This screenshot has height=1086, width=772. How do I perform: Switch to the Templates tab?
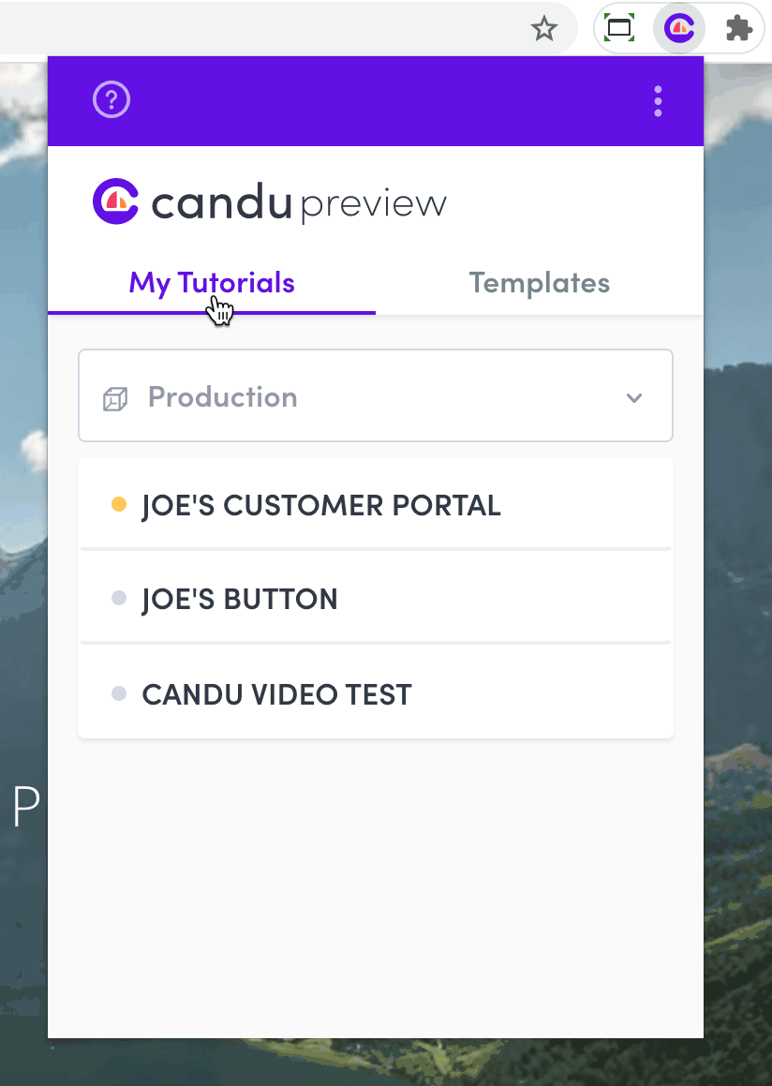point(539,283)
